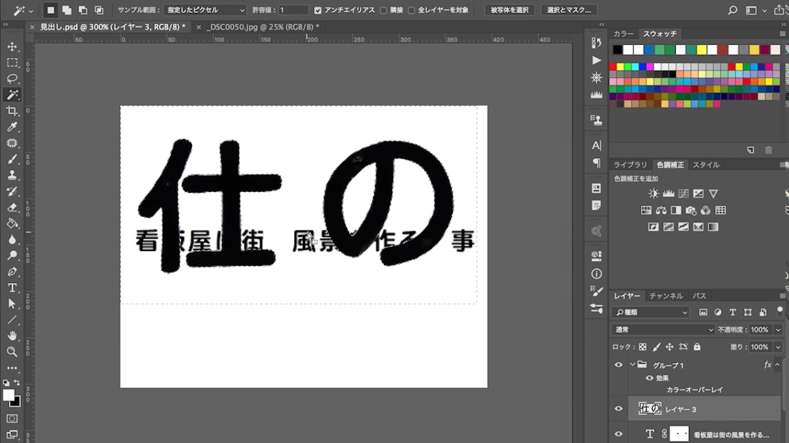Hide the レイヤー 3 layer
Viewport: 789px width, 443px height.
[x=618, y=409]
